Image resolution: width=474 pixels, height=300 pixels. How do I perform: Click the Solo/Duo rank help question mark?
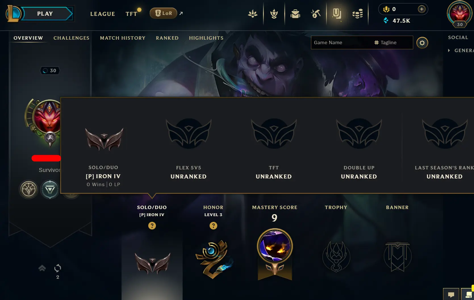[152, 226]
